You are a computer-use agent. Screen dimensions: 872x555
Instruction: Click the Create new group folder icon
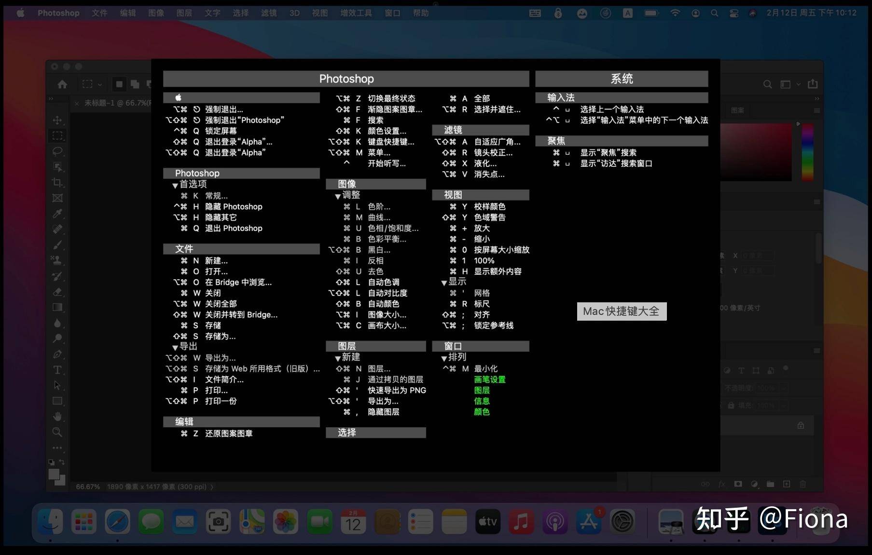(770, 484)
